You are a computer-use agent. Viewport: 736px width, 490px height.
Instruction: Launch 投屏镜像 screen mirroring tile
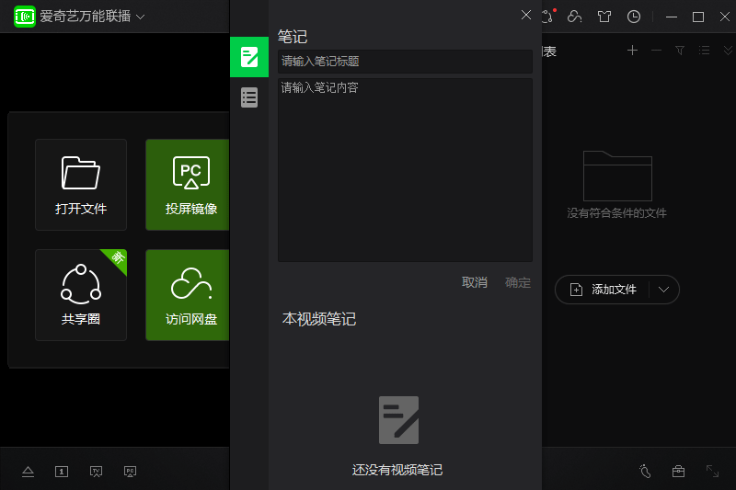click(188, 184)
